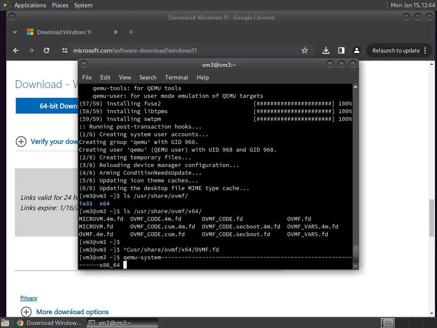Screen dimensions: 437x328
Task: Go back in Chrome
Action: coord(16,50)
